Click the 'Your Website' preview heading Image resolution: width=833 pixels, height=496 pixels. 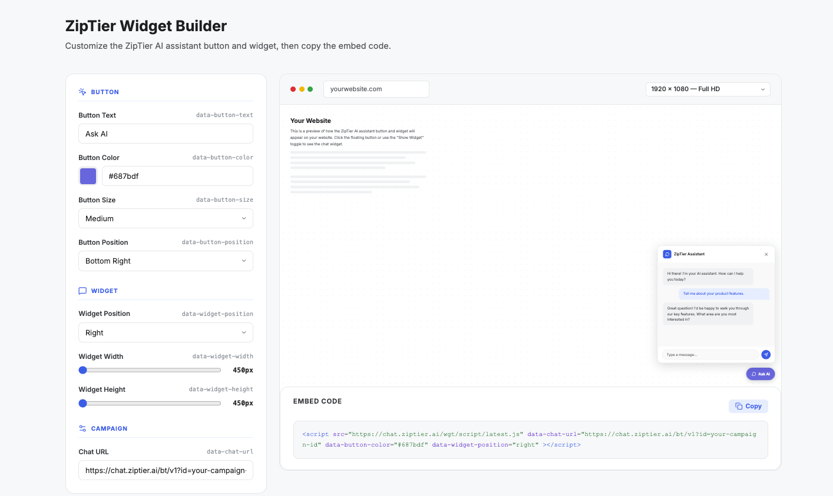(310, 121)
